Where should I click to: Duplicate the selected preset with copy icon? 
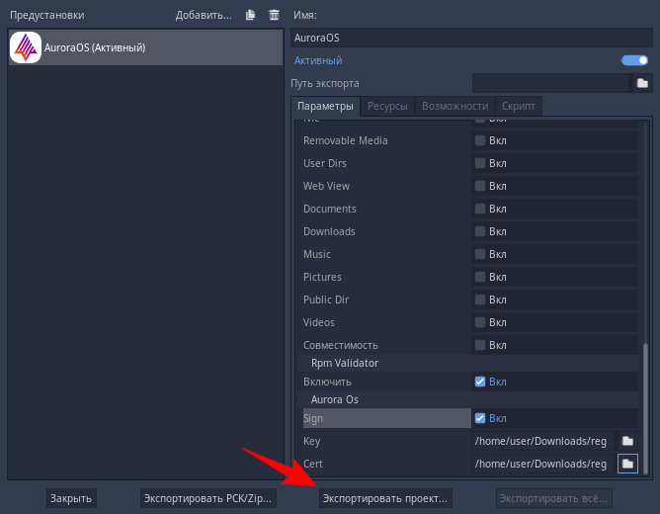[250, 15]
